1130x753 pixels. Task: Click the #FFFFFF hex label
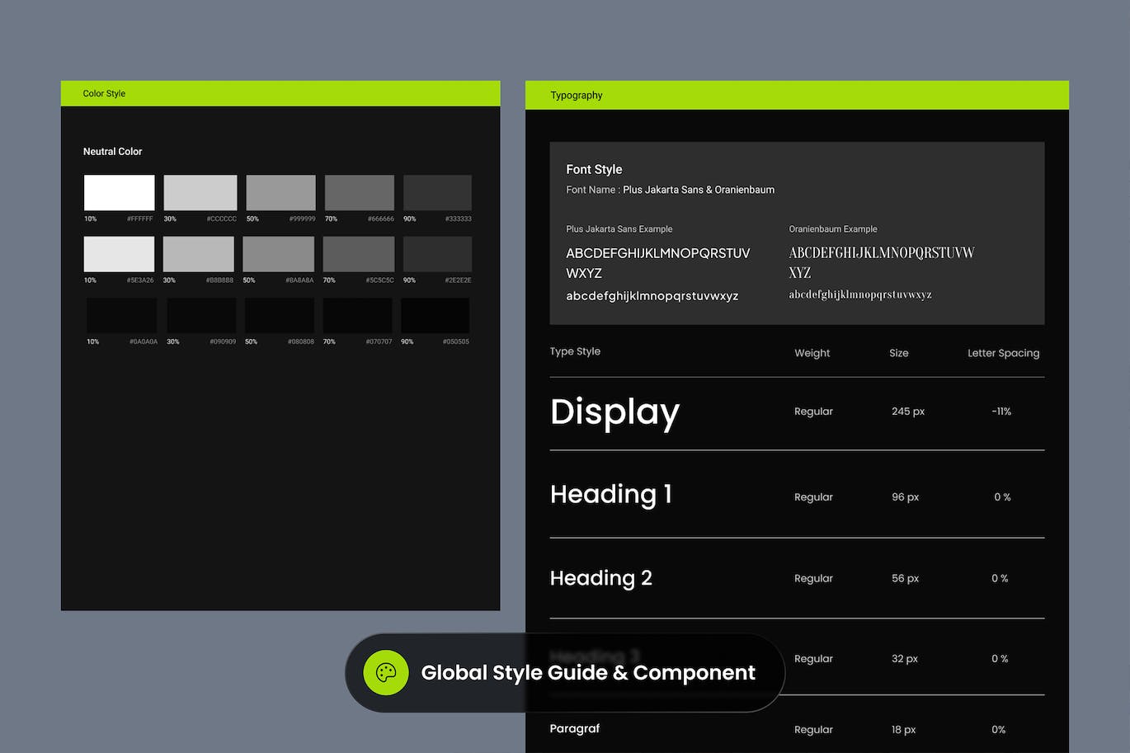point(140,219)
